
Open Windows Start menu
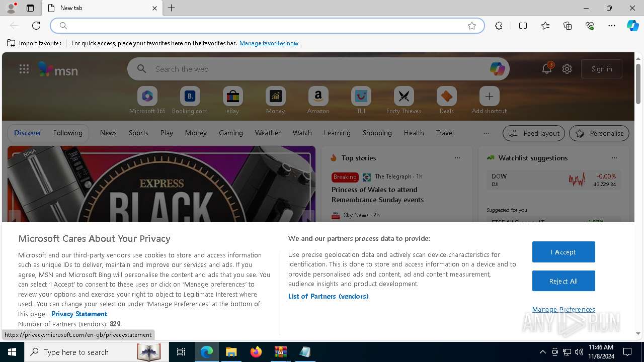click(x=12, y=352)
